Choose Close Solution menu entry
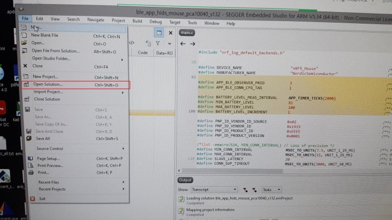This screenshot has width=392, height=220. coord(76,99)
